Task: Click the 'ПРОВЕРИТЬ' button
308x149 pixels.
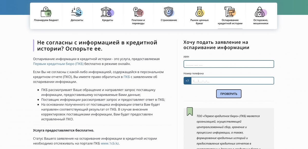Action: [x=229, y=94]
